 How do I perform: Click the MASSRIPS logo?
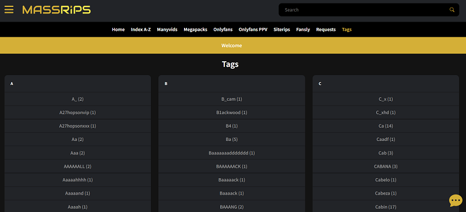pos(57,10)
